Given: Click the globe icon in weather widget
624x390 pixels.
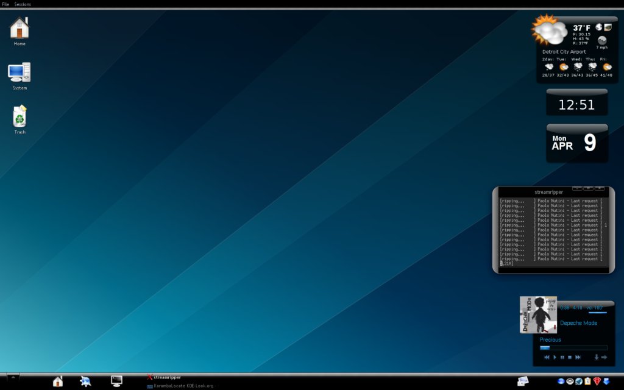Looking at the screenshot, I should 599,27.
